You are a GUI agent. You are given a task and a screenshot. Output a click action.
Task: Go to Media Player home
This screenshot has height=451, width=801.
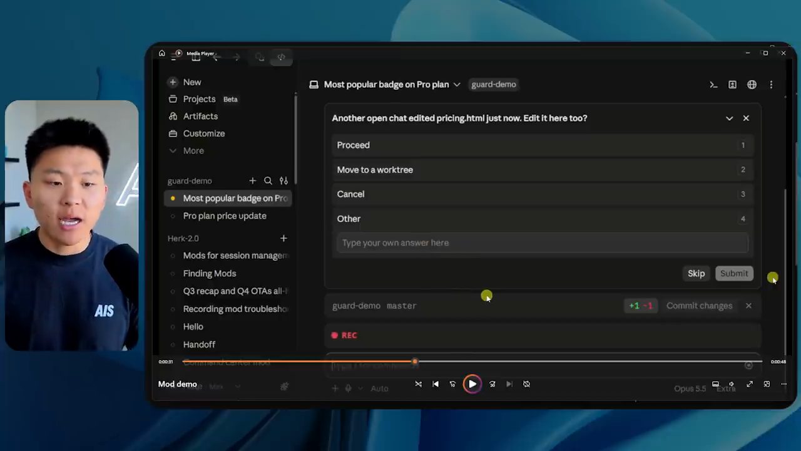(162, 53)
